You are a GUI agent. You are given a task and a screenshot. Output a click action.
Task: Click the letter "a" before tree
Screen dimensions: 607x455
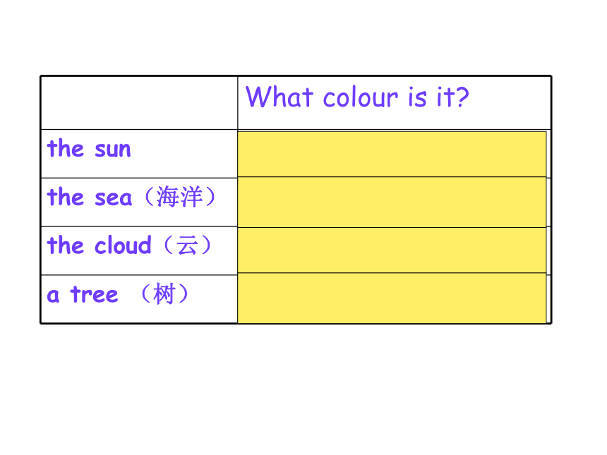(x=53, y=296)
